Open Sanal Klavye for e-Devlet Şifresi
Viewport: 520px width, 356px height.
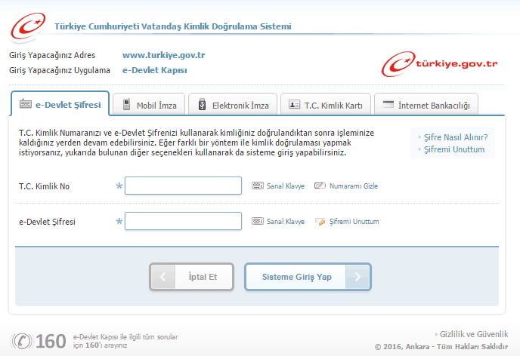click(285, 222)
